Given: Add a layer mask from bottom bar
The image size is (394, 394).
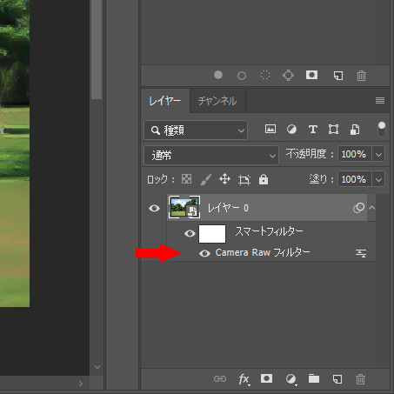Looking at the screenshot, I should [x=266, y=378].
